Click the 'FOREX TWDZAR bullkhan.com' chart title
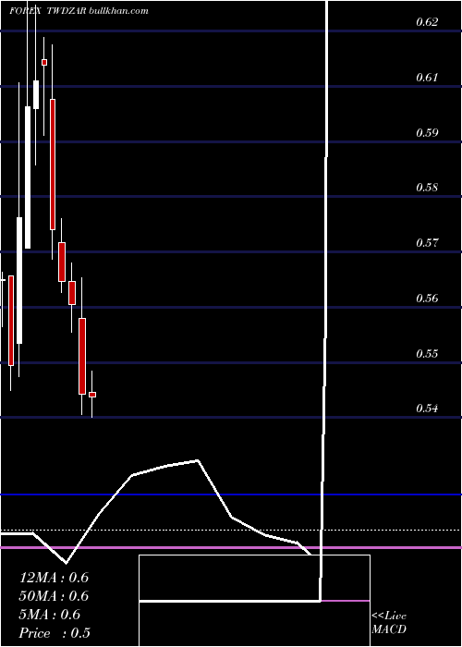 tap(79, 11)
